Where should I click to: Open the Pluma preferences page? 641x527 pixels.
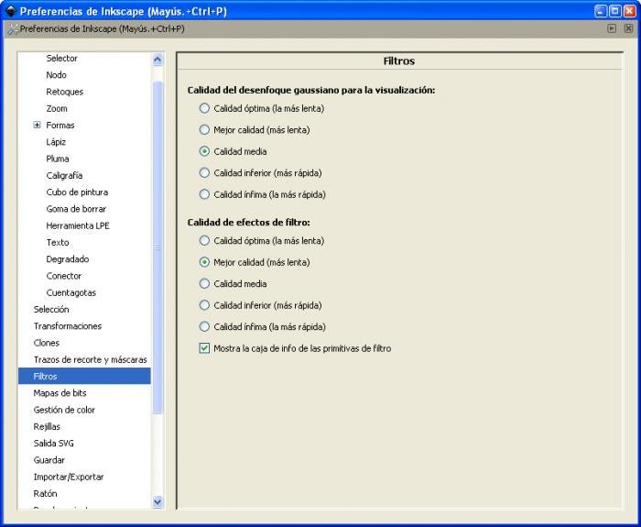coord(58,159)
